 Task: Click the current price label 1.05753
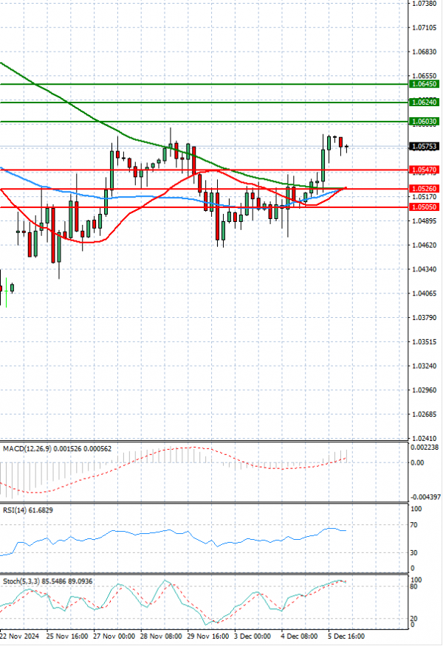(424, 147)
